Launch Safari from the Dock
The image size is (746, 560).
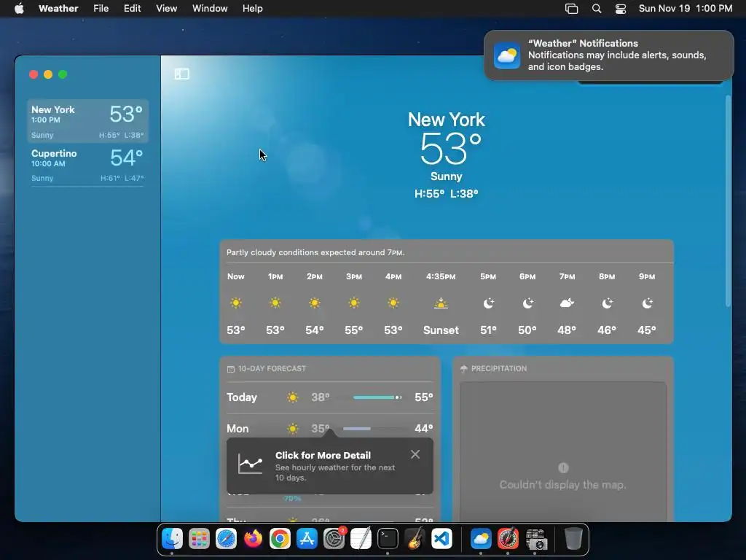pos(226,539)
